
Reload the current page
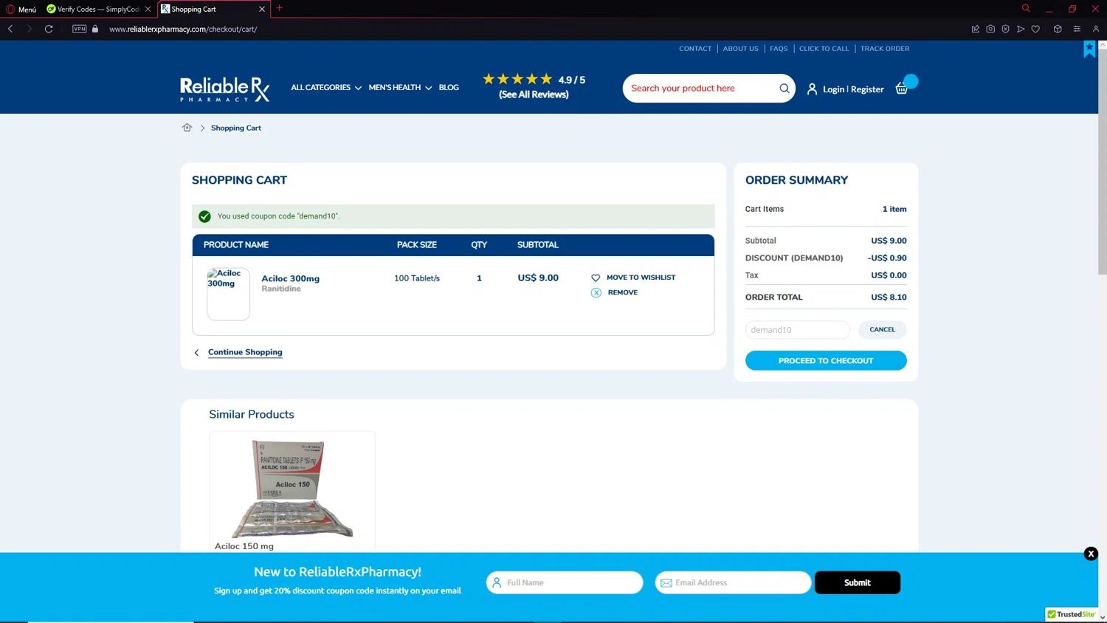pos(49,29)
